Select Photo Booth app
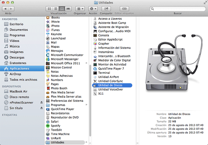 59,88
